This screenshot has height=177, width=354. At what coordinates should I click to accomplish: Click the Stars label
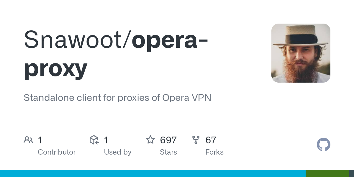point(168,152)
